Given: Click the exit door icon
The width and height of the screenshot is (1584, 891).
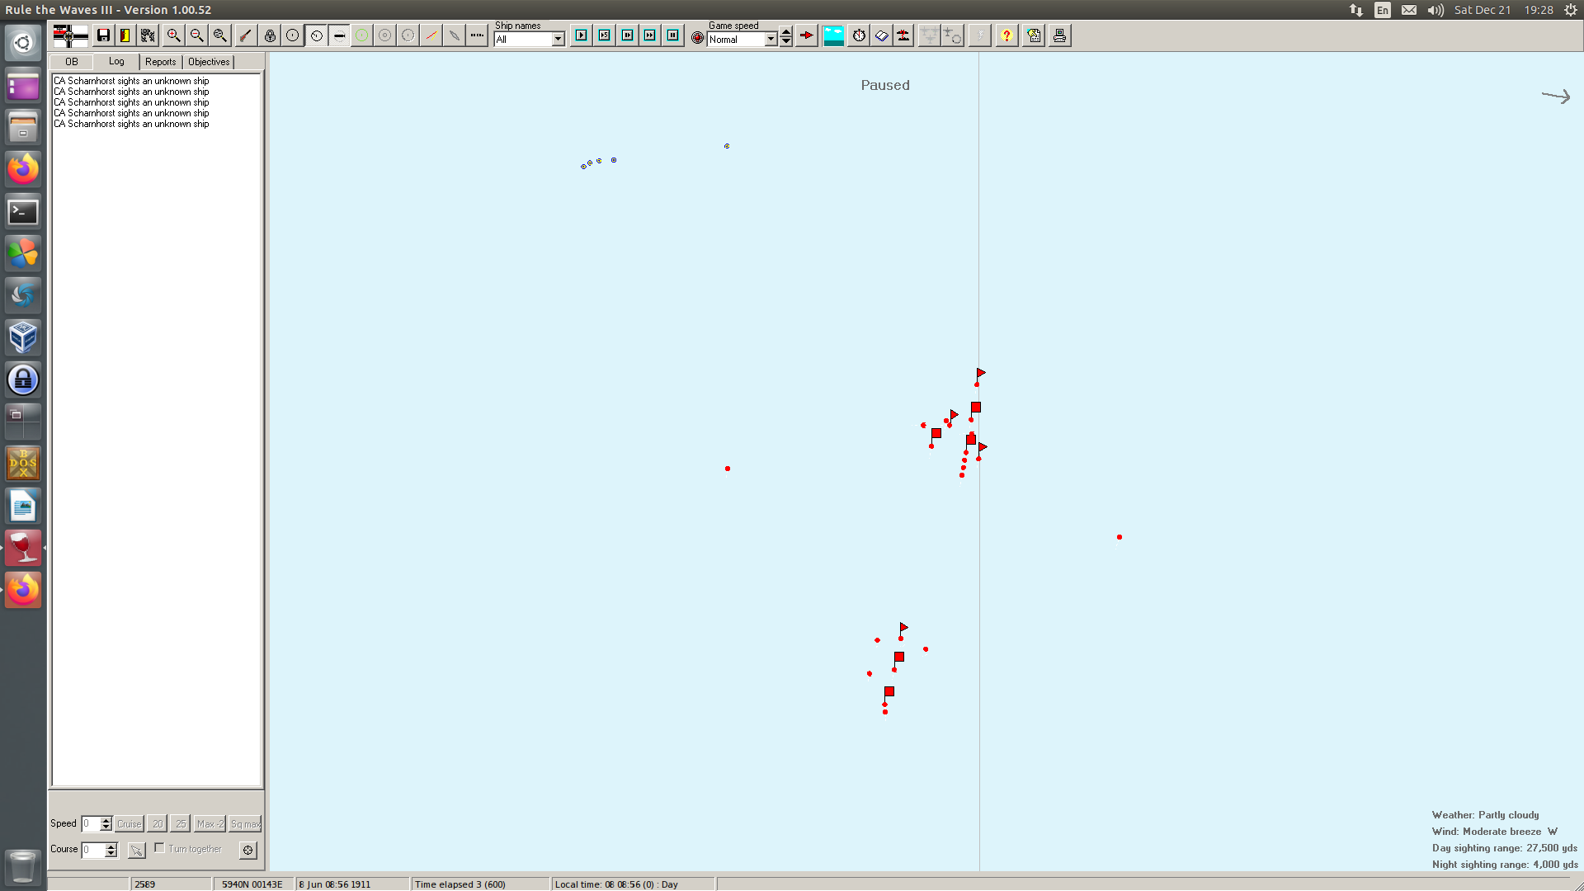Looking at the screenshot, I should point(125,35).
